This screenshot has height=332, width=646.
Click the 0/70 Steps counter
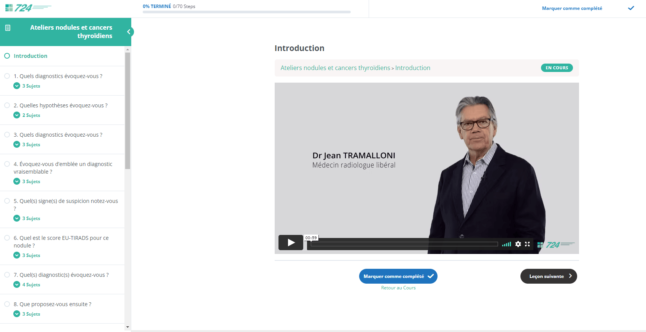tap(184, 6)
